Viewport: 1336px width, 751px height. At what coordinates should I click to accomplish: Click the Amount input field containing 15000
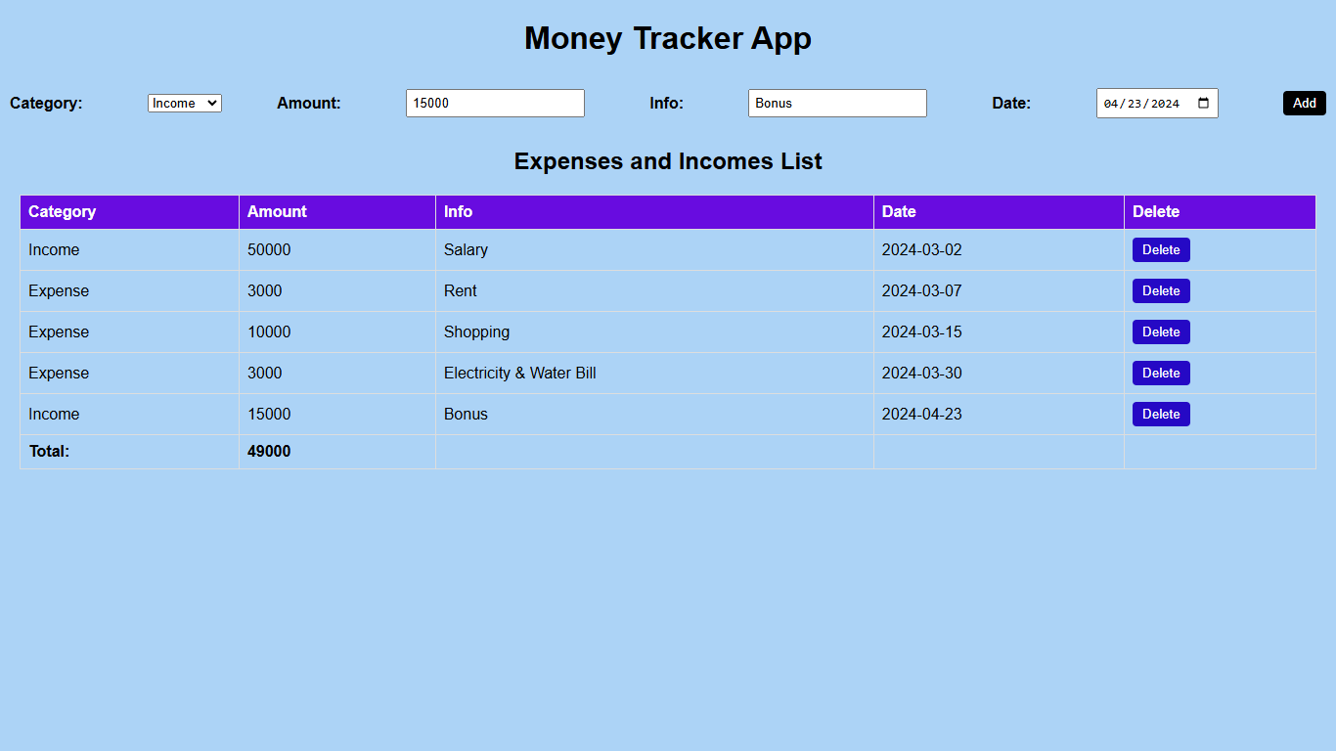[x=495, y=103]
